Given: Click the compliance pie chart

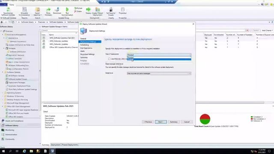Looking at the screenshot, I should tap(205, 119).
